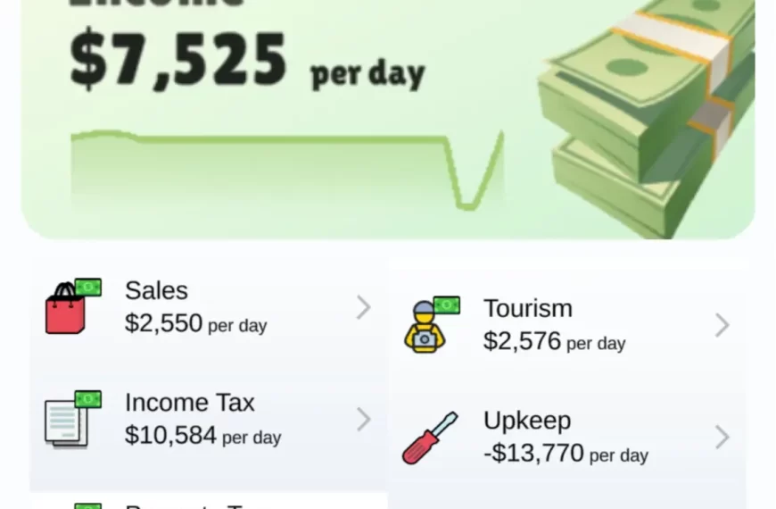Open the Income Tax label
The width and height of the screenshot is (776, 509).
point(189,403)
